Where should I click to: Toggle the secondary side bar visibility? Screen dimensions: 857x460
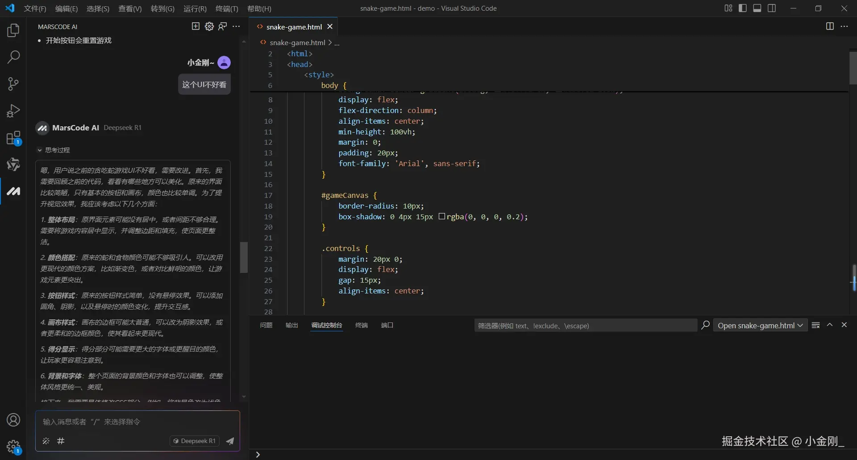point(772,8)
